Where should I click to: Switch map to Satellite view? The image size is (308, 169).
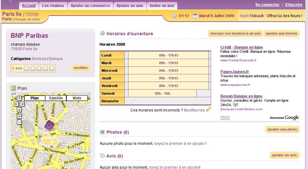tap(56, 98)
